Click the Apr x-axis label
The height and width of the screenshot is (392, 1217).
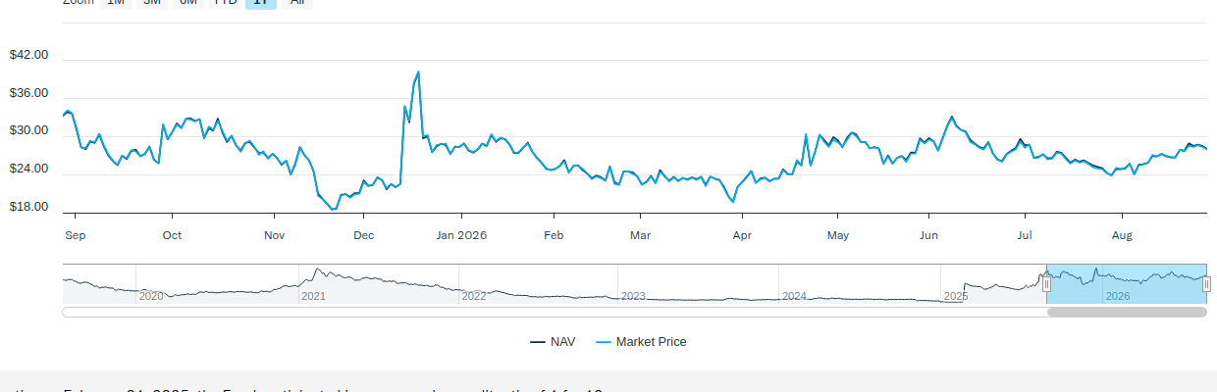pyautogui.click(x=742, y=235)
